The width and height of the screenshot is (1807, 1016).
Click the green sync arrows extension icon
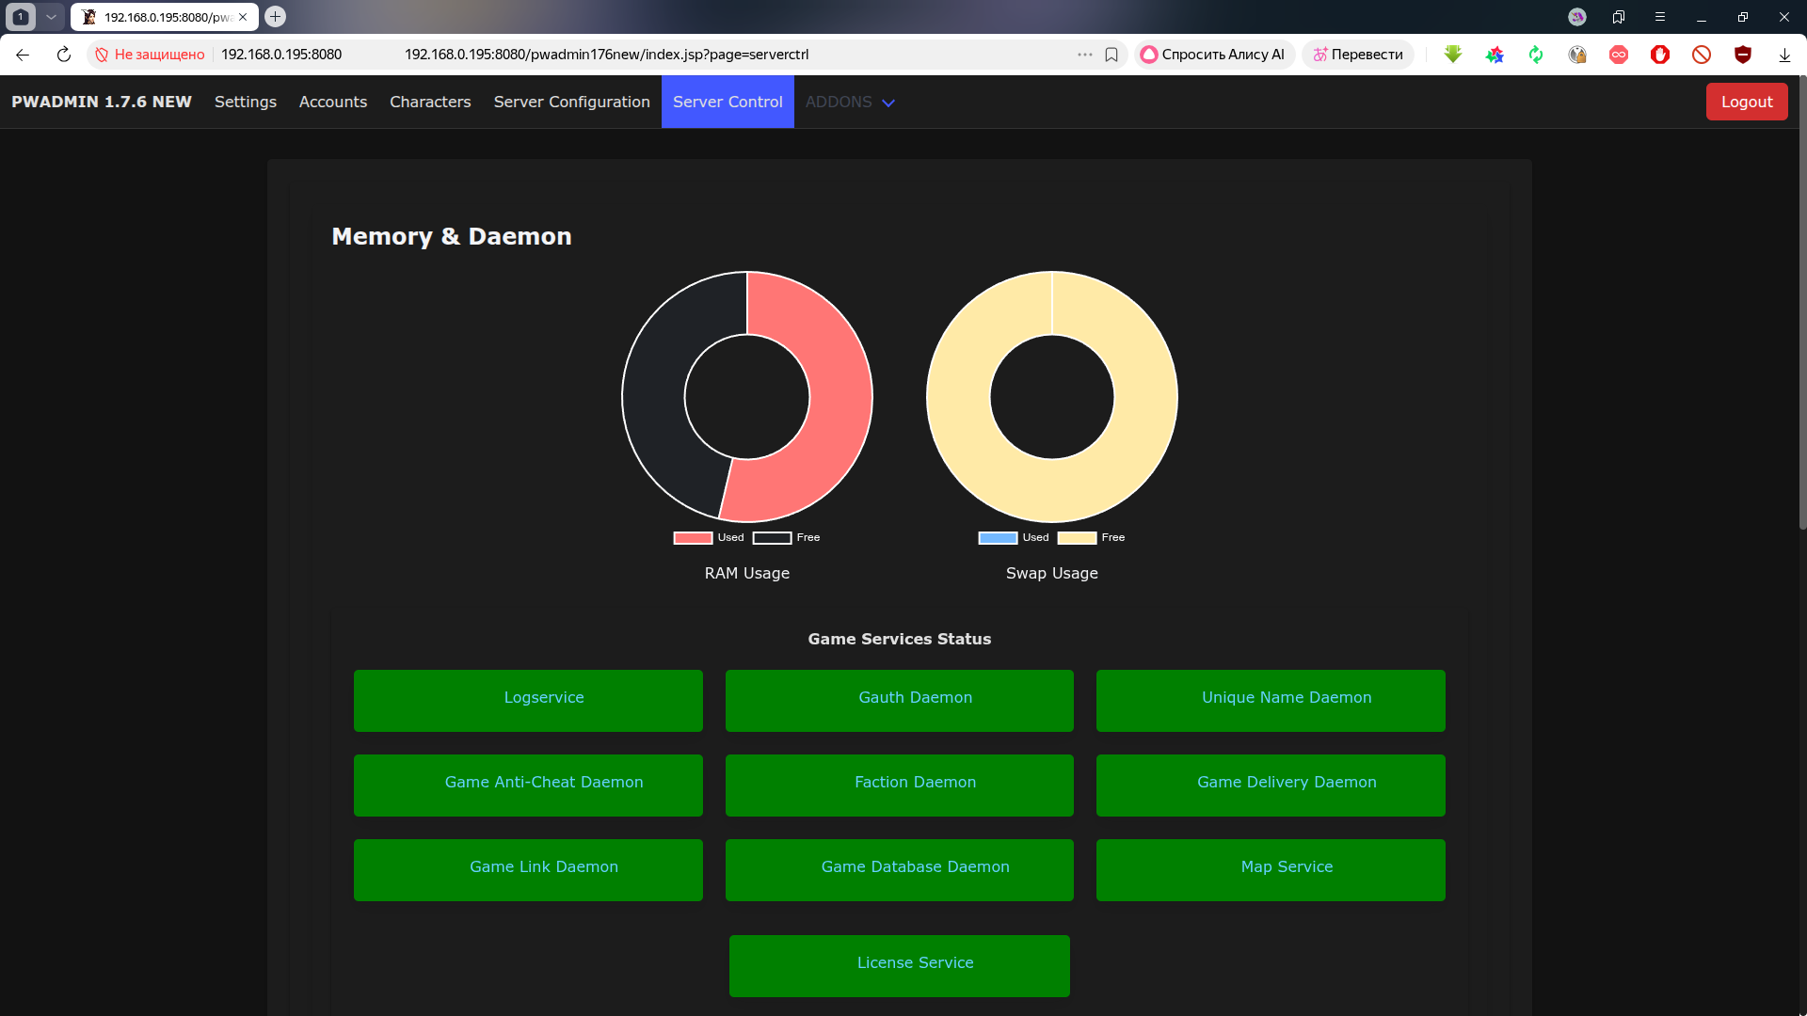click(1536, 55)
